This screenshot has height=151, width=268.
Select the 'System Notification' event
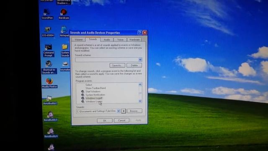[95, 95]
